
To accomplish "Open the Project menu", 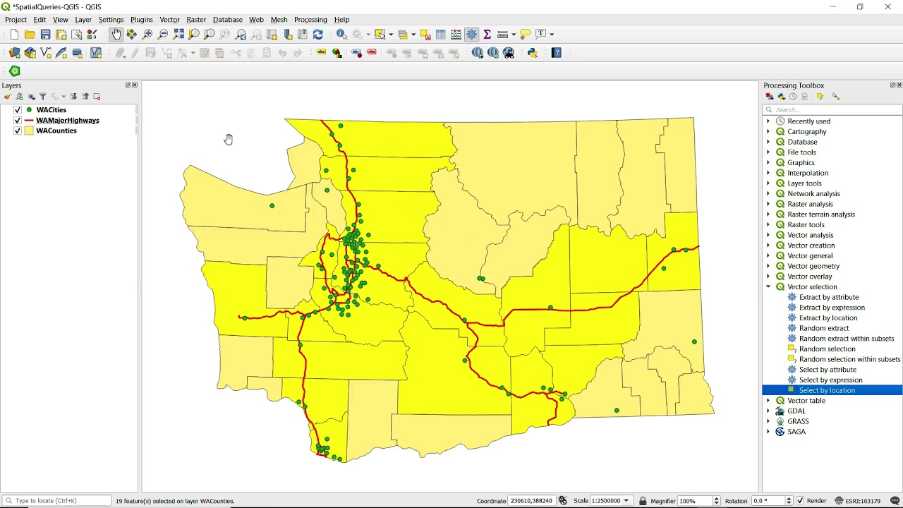I will pos(16,20).
